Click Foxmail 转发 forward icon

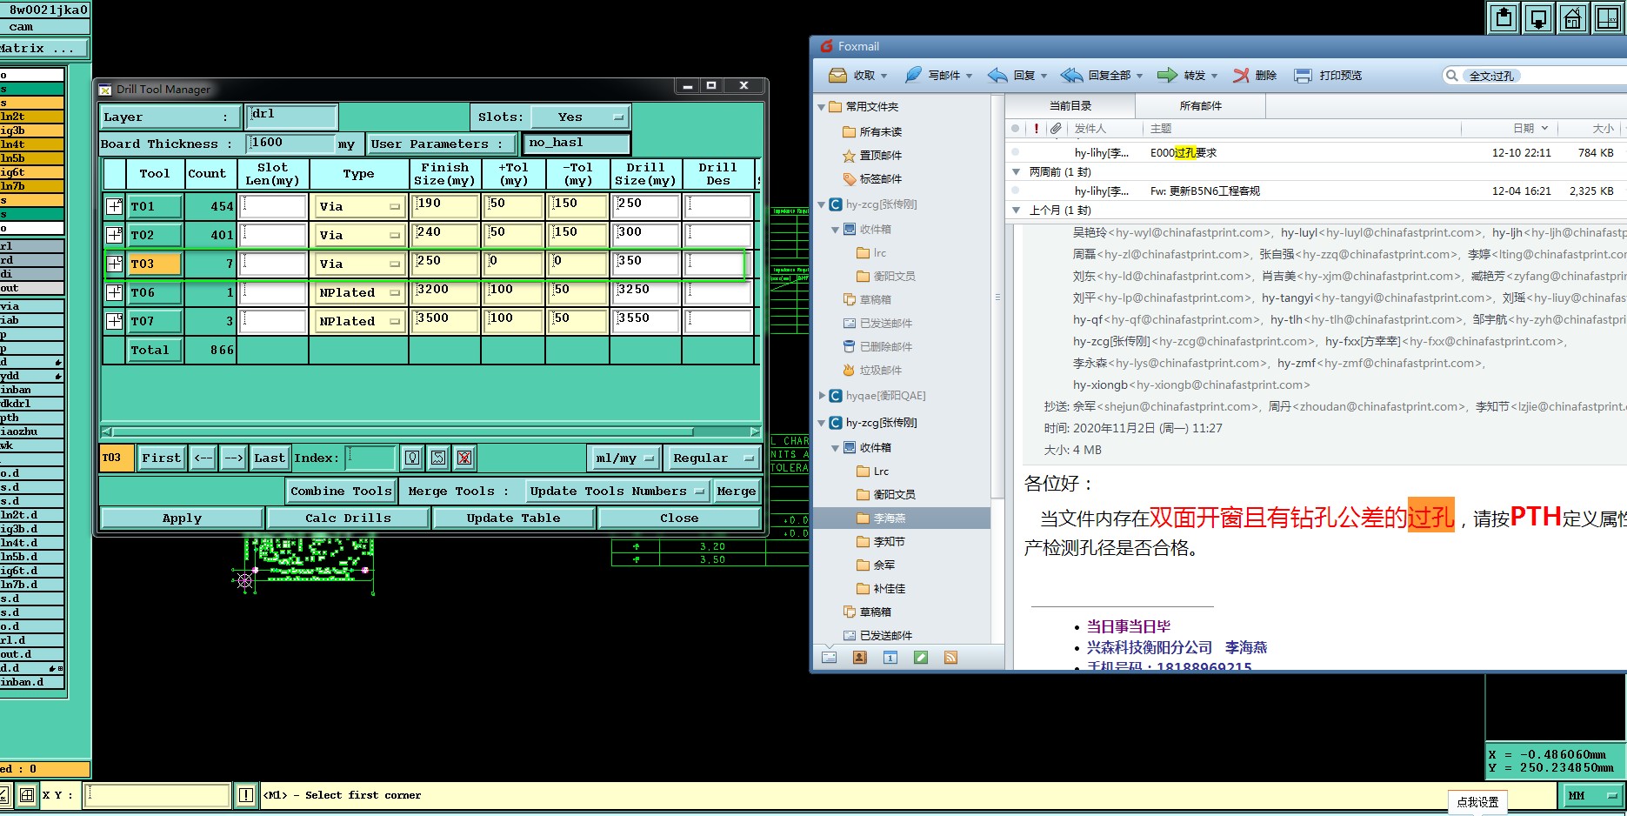[1167, 76]
